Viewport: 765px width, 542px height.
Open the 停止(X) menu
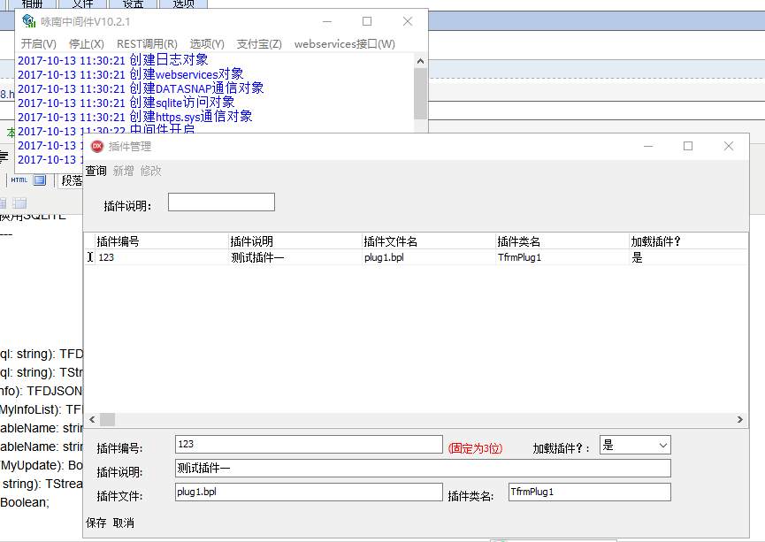point(87,44)
